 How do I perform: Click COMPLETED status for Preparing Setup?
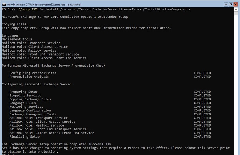pyautogui.click(x=202, y=92)
